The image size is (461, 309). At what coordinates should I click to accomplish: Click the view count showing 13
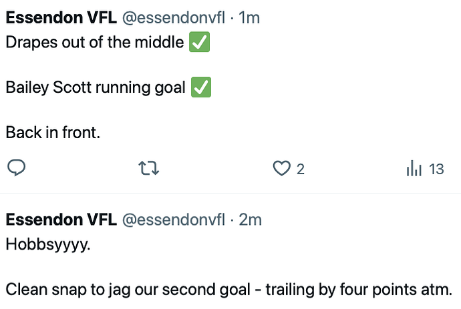[x=436, y=170]
